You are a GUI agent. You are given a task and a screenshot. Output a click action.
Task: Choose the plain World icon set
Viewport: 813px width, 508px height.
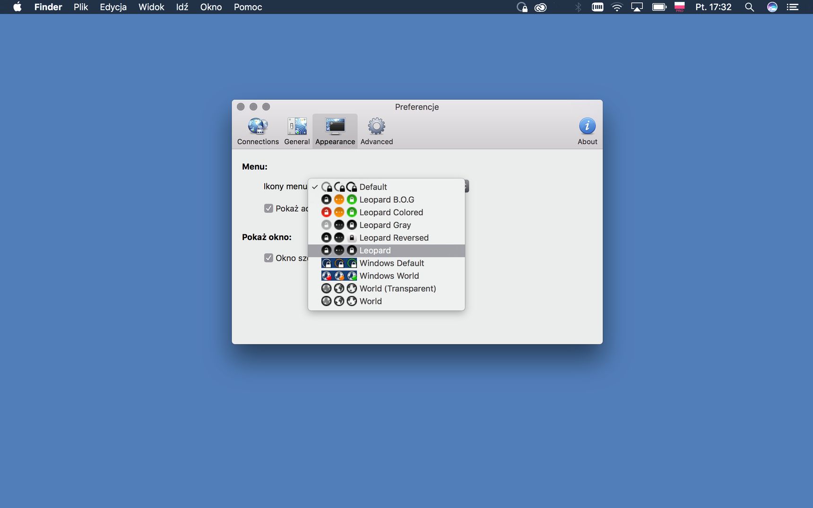tap(386, 301)
